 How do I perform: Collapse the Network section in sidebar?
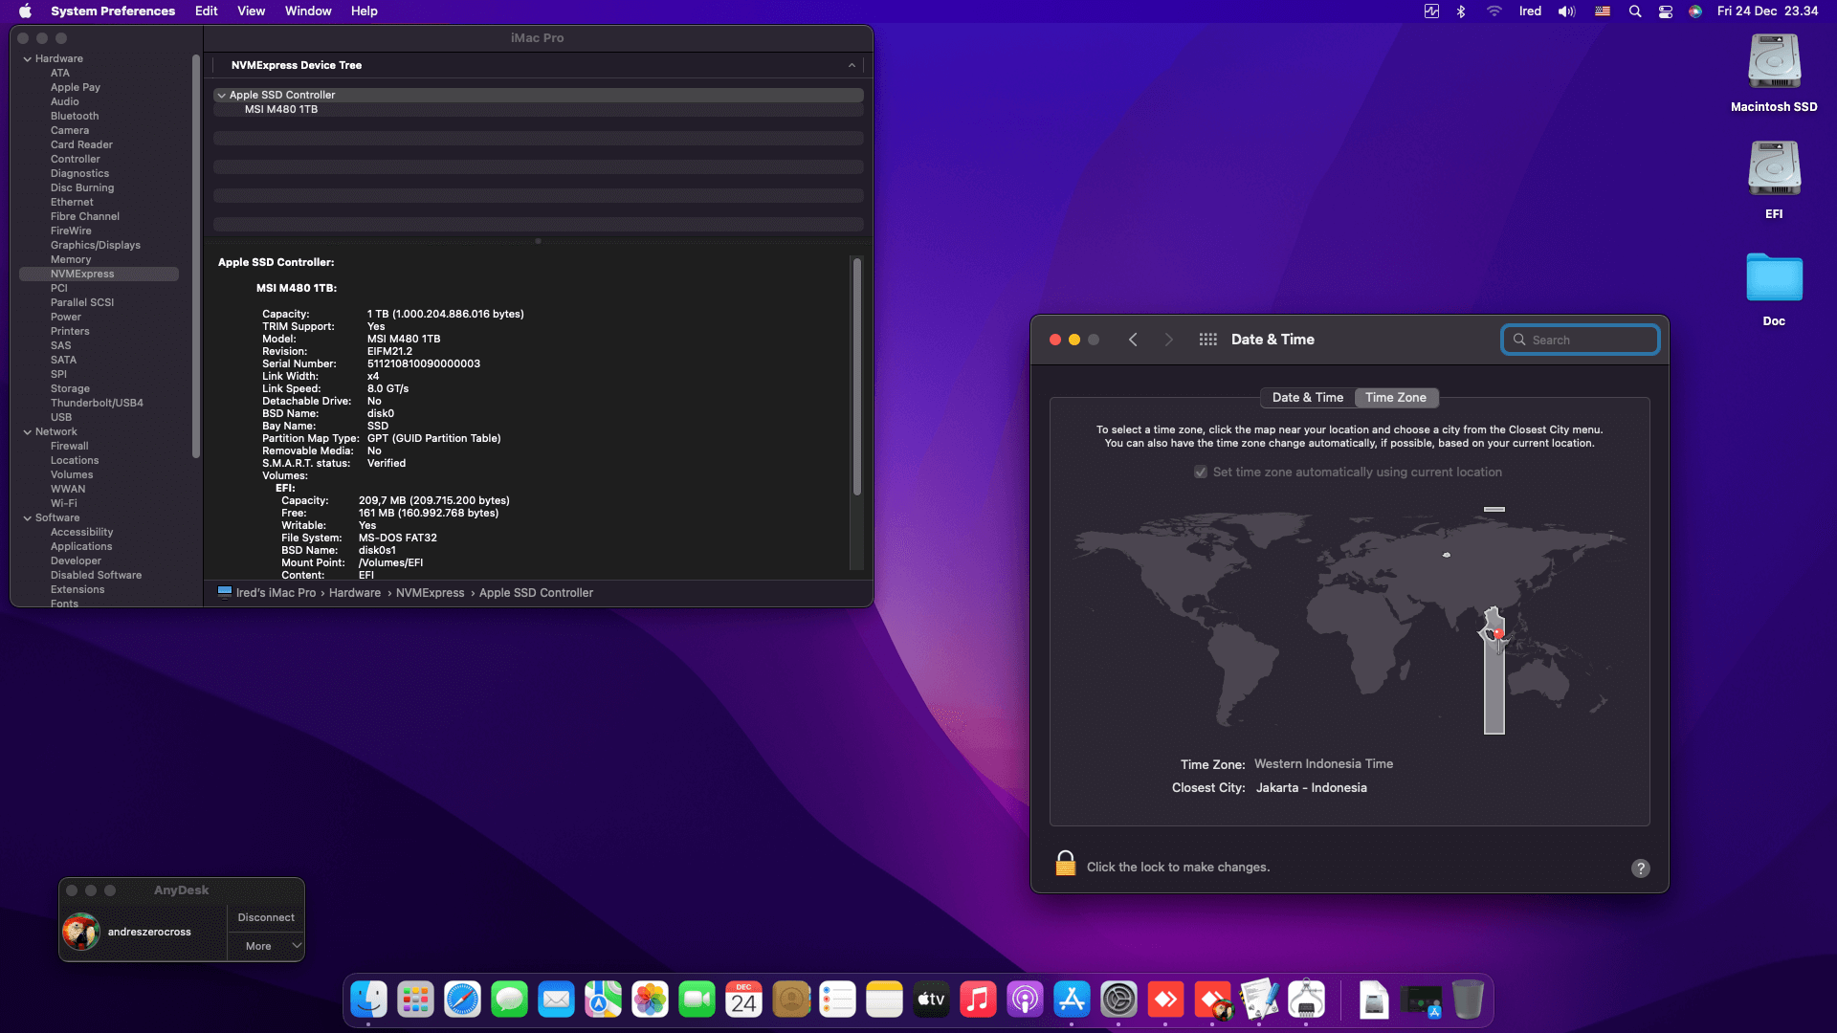click(x=28, y=432)
